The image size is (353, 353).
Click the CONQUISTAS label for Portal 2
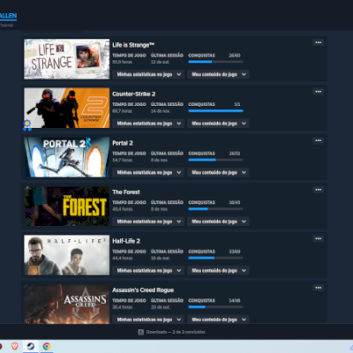[202, 154]
